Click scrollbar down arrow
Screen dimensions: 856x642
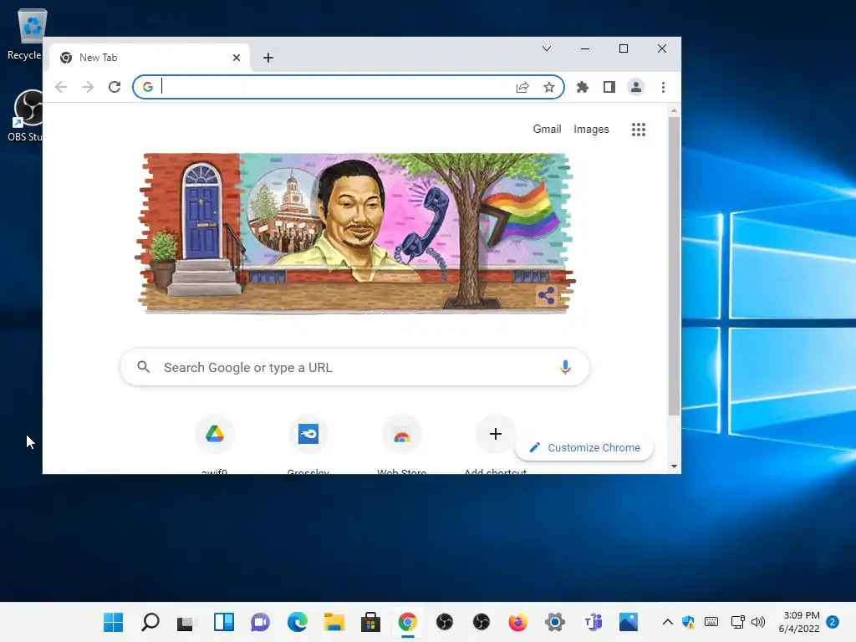675,466
